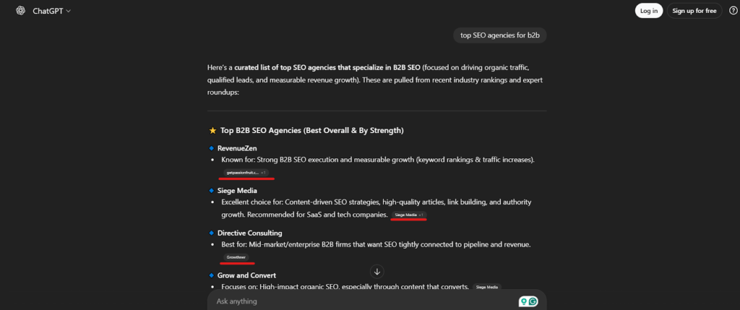
Task: Open Siege Media citation under Grow and Convert
Action: click(487, 288)
